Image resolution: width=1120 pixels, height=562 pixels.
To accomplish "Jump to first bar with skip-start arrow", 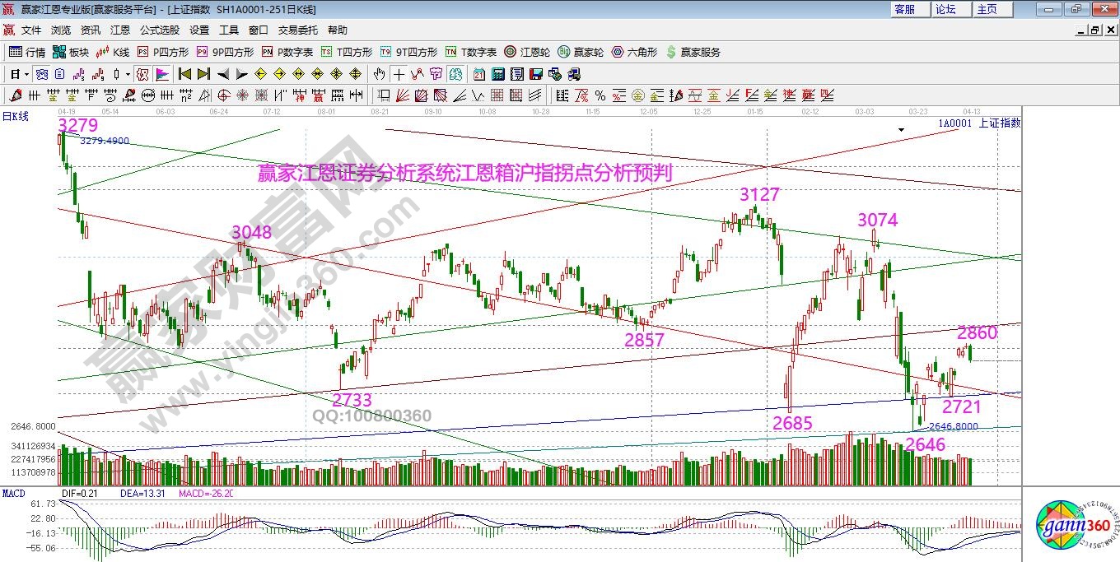I will click(x=184, y=74).
